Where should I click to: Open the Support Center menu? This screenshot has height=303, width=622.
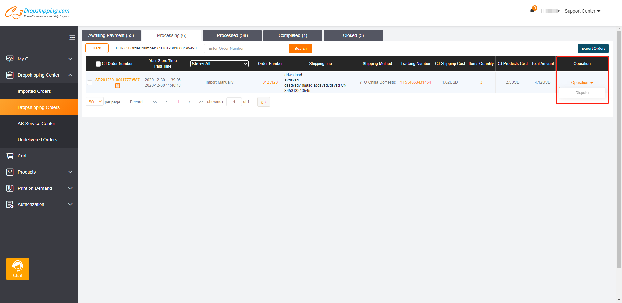(582, 11)
